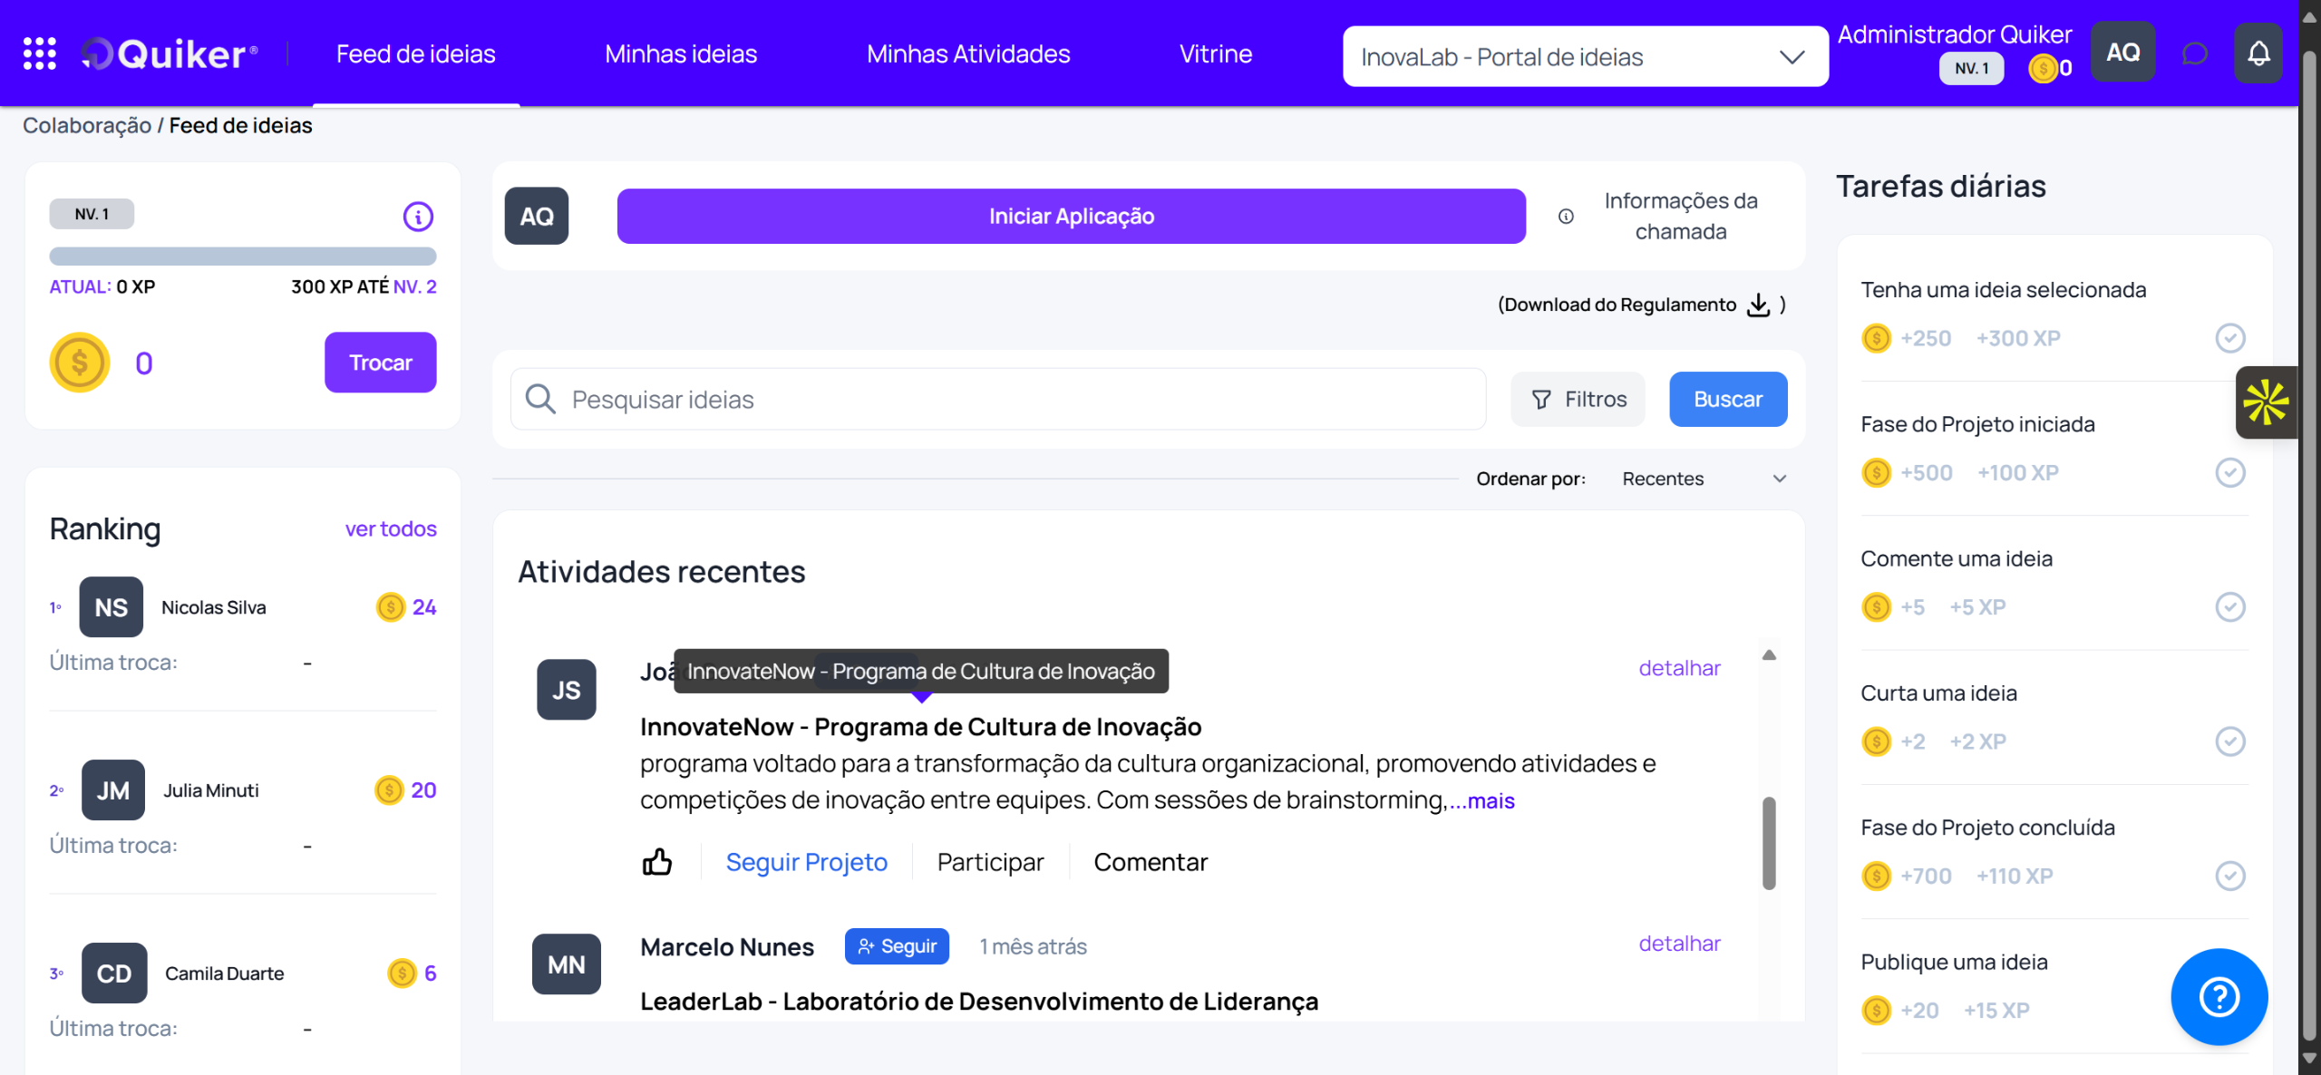The image size is (2321, 1075).
Task: Go to the Vitrine tab
Action: pos(1215,53)
